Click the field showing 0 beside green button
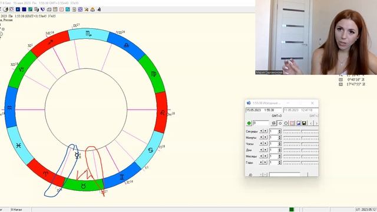Image resolution: width=377 pixels, height=212 pixels. (260, 123)
